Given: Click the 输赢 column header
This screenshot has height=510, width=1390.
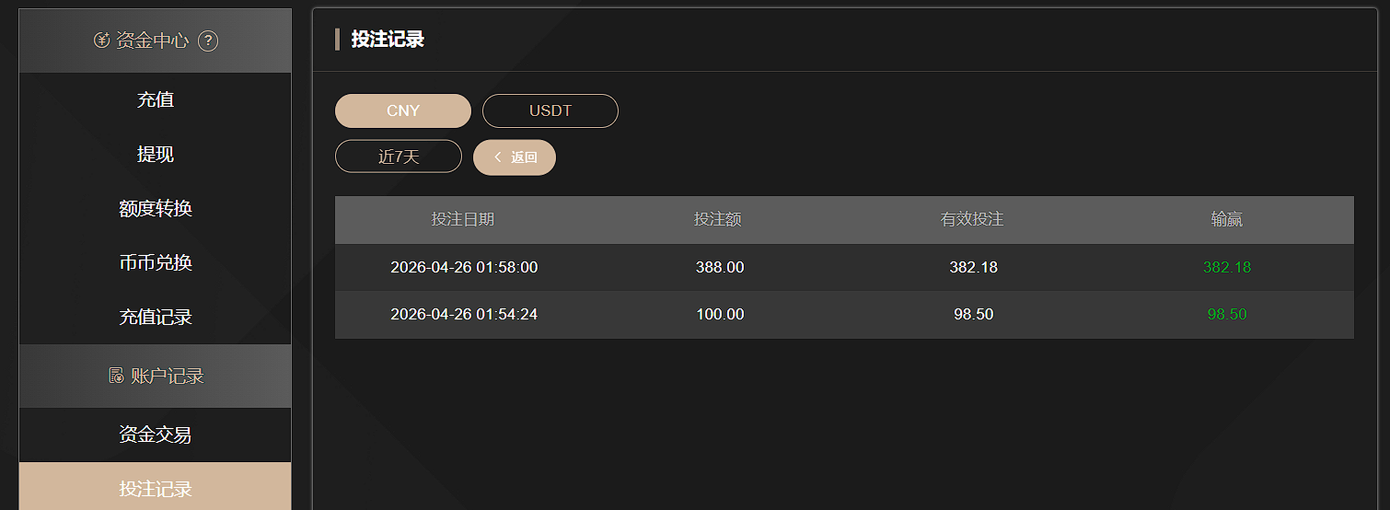Looking at the screenshot, I should click(x=1227, y=219).
